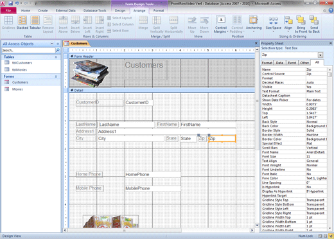Viewport: 334px width, 239px height.
Task: Open the Gridlines options
Action: click(8, 21)
